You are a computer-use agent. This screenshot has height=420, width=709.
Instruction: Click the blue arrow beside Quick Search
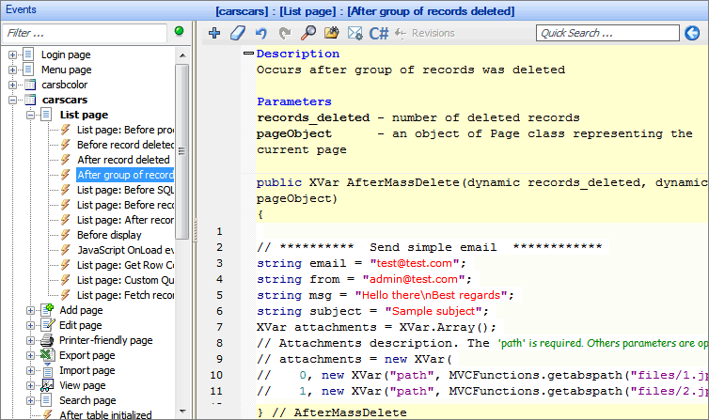click(692, 33)
